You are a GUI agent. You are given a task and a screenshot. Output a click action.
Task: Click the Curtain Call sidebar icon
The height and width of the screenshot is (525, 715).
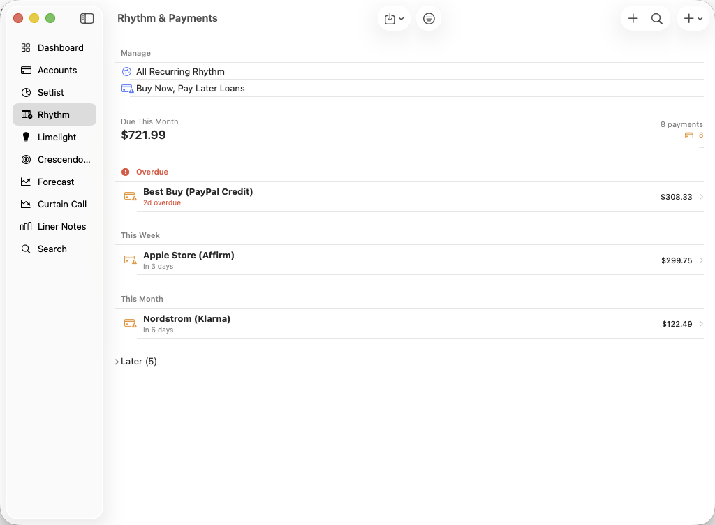(27, 204)
